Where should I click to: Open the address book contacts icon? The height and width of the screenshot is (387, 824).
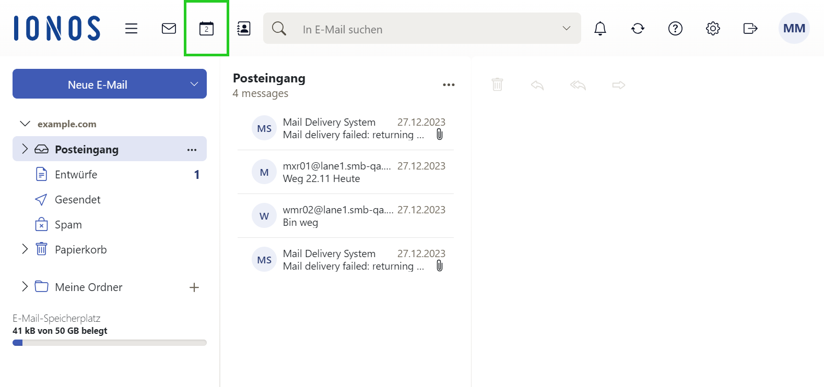tap(244, 28)
